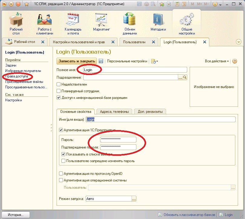This screenshot has height=219, width=245.
Task: Open Настройки link in sidebar
Action: coord(13,100)
